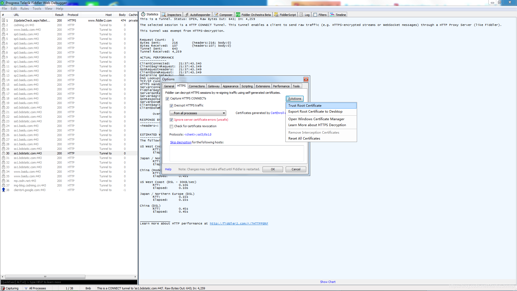Click the CertEnroll engine link
The width and height of the screenshot is (517, 291).
pos(277,113)
